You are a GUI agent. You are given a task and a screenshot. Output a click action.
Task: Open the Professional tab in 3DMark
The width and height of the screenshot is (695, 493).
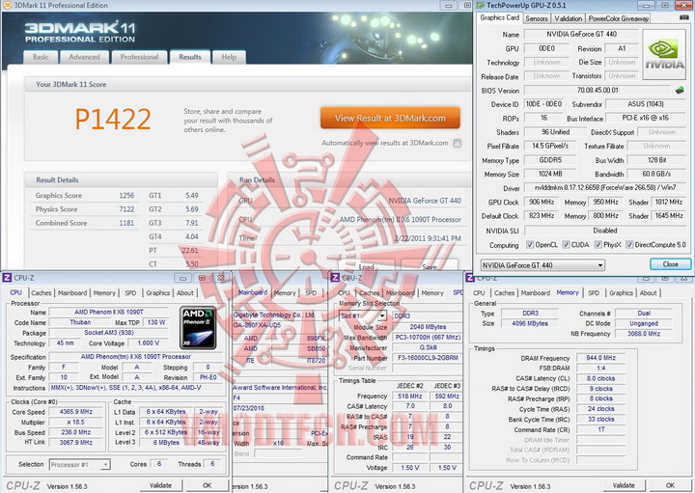click(x=139, y=57)
